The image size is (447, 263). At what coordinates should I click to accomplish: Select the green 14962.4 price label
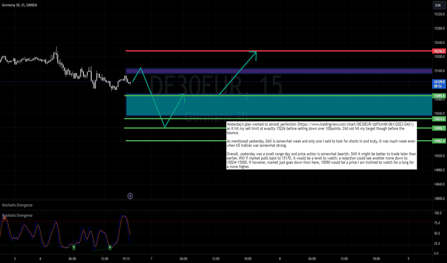tap(439, 141)
